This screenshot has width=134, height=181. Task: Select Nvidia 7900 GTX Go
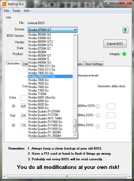[50, 70]
